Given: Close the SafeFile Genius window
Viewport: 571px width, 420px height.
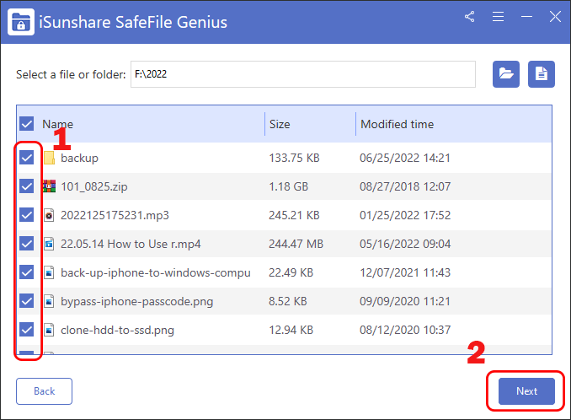Looking at the screenshot, I should [x=555, y=16].
